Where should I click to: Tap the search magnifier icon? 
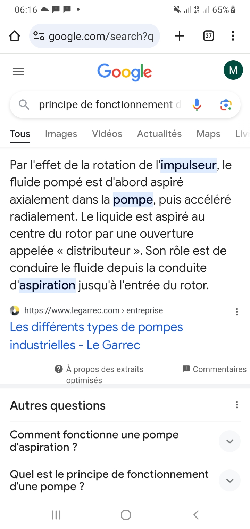point(24,104)
